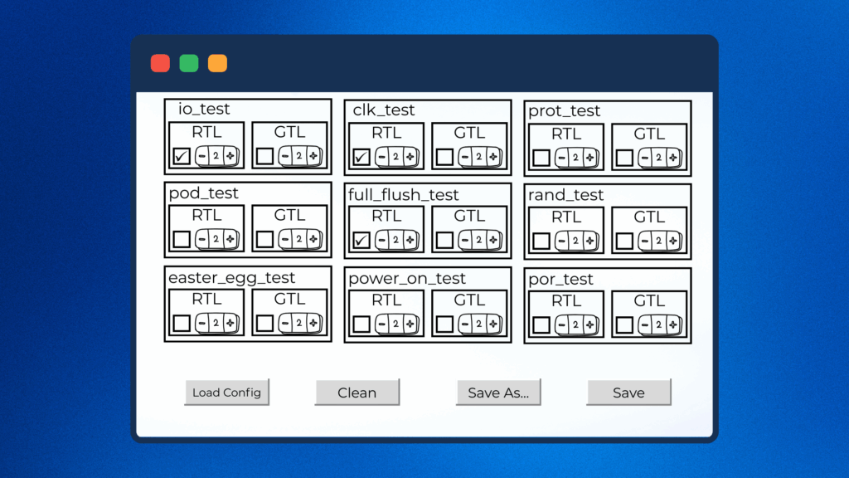Open the Save As... dialog
Image resolution: width=849 pixels, height=478 pixels.
coord(498,393)
